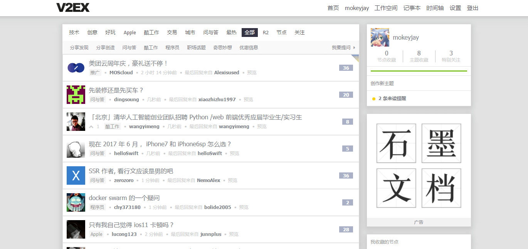Click last replier xiaozhizhu1997
Viewport: 528px width, 249px height.
point(217,100)
